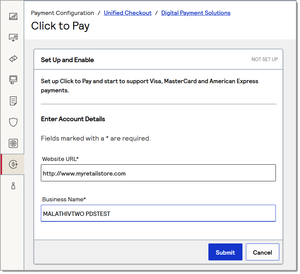Click the Set Up and Enable header
The height and width of the screenshot is (274, 300).
pos(67,60)
